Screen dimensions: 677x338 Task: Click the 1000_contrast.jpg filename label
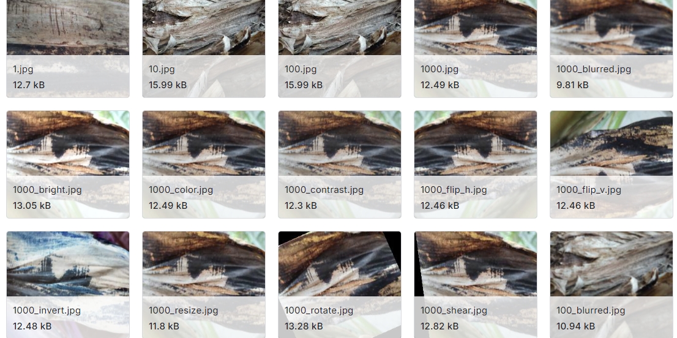tap(324, 190)
